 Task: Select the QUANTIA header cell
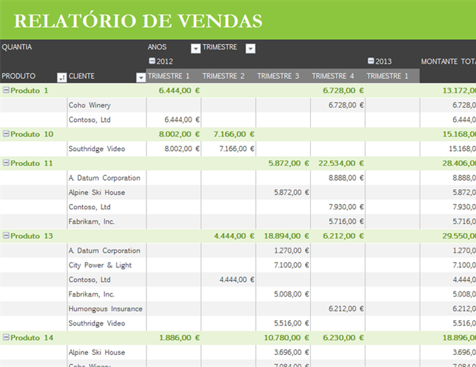click(17, 47)
